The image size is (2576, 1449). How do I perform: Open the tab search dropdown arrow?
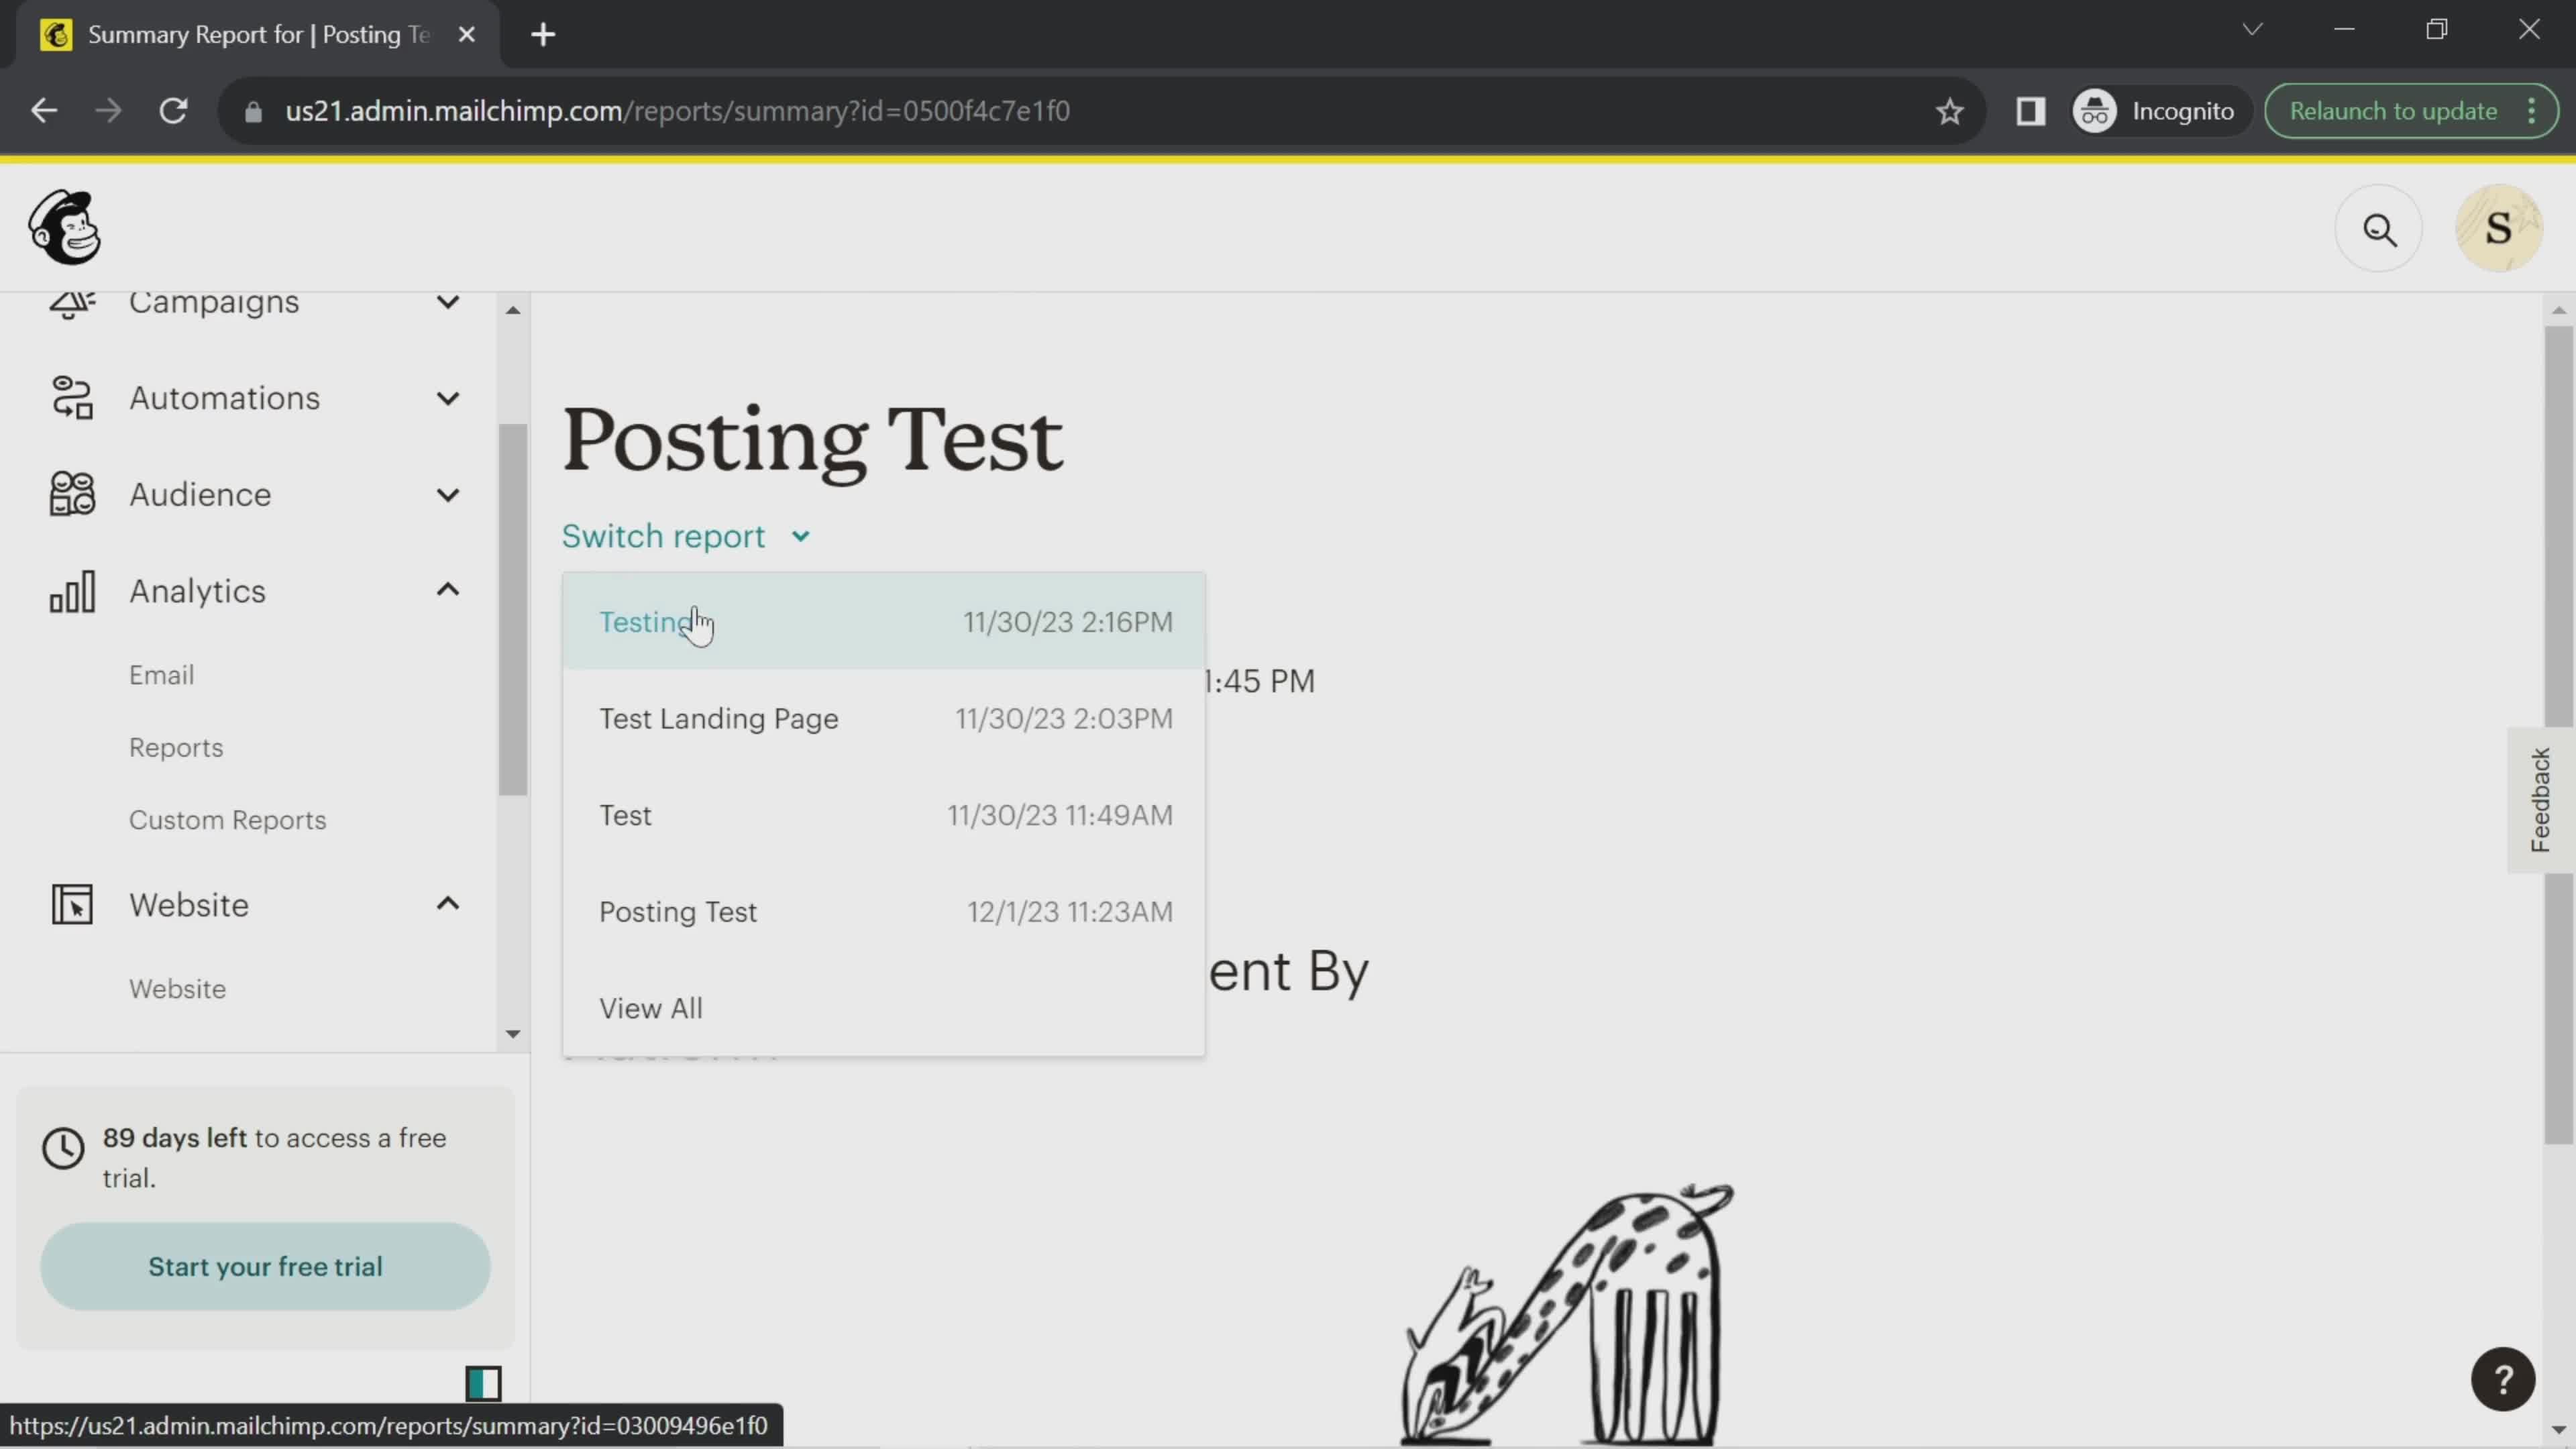point(2252,30)
